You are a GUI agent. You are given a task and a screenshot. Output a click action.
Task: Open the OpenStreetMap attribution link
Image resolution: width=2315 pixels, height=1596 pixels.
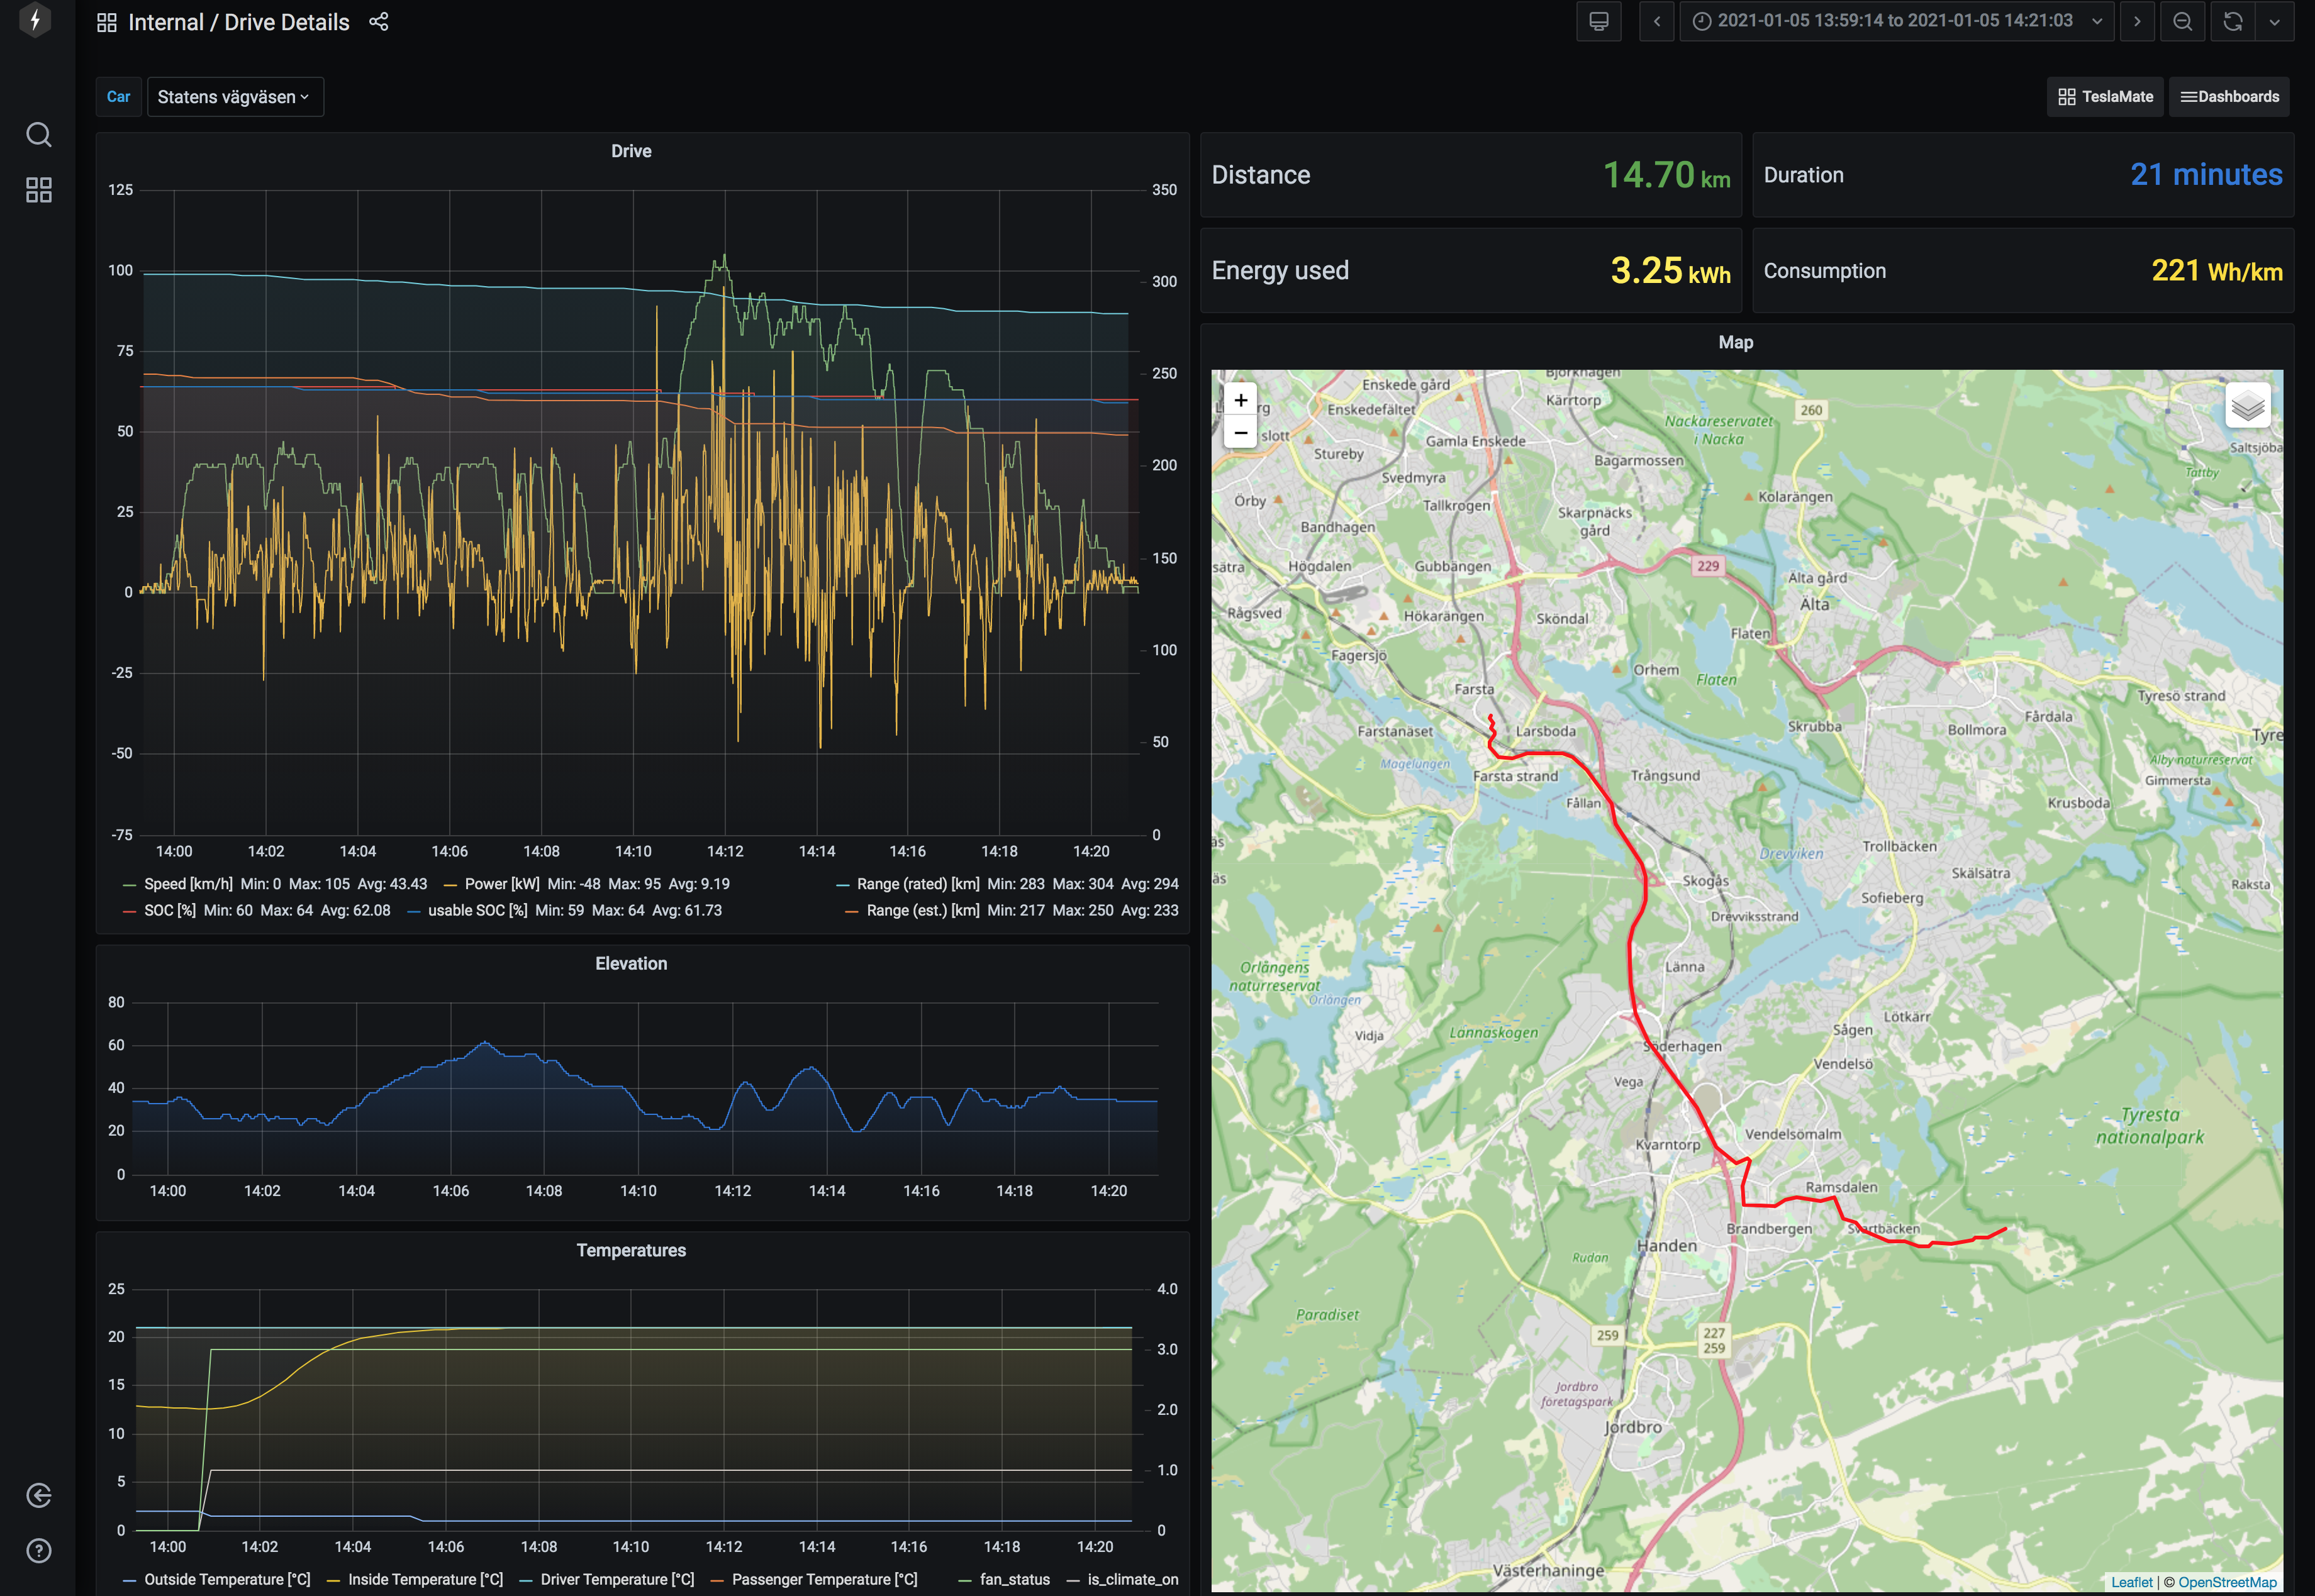2227,1582
